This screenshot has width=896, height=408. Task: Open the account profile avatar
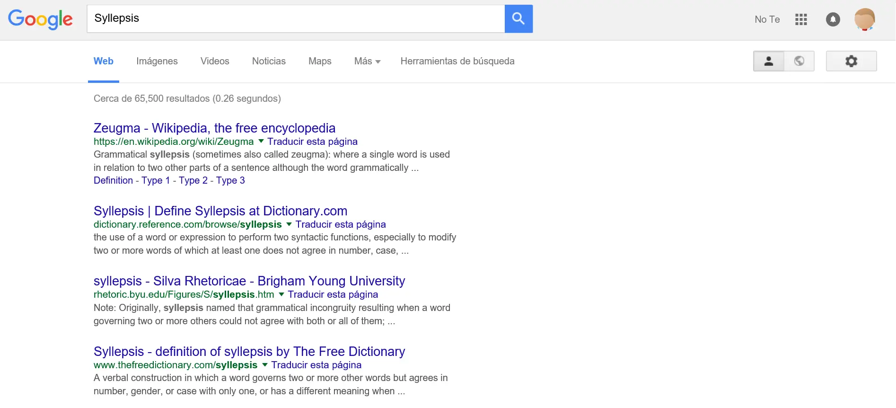point(865,19)
